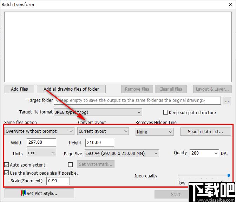Open Set Plot Style dialog
Screen dimensions: 236x202
pyautogui.click(x=39, y=193)
